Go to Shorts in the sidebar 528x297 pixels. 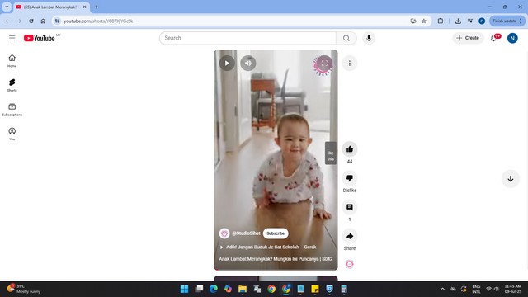click(x=12, y=85)
